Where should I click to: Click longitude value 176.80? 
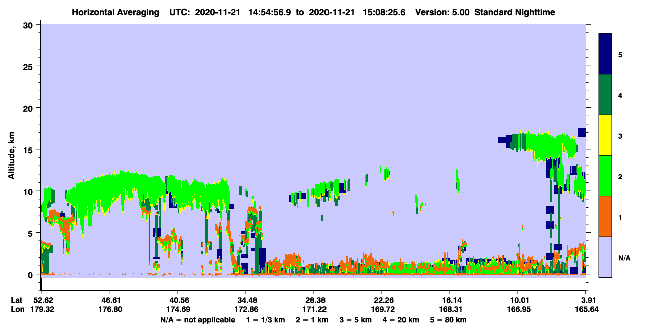click(x=109, y=309)
